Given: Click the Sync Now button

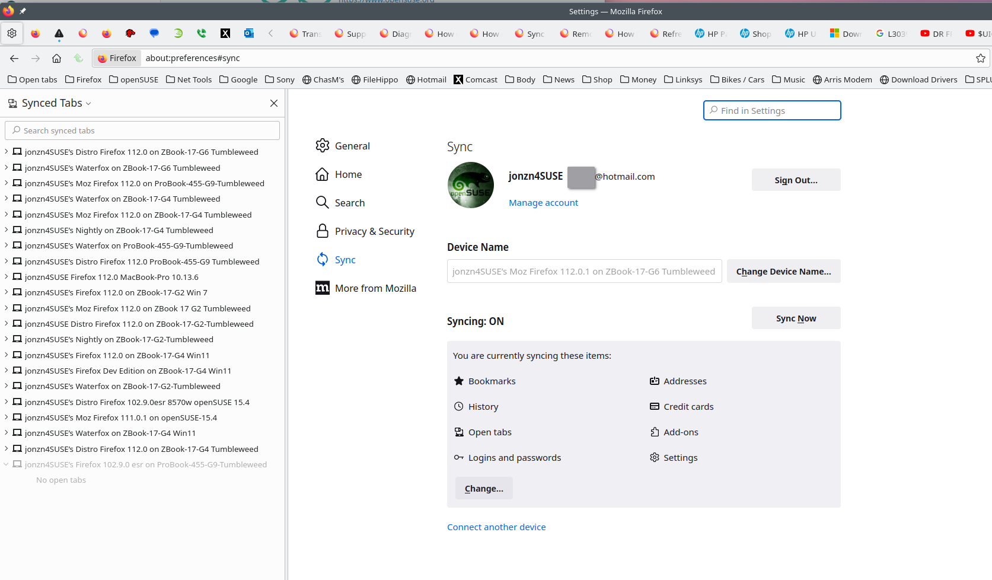Looking at the screenshot, I should (796, 318).
